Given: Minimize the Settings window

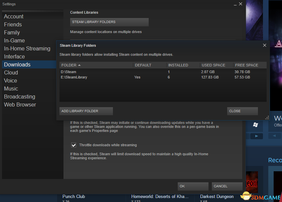Looking at the screenshot, I should (235, 4).
